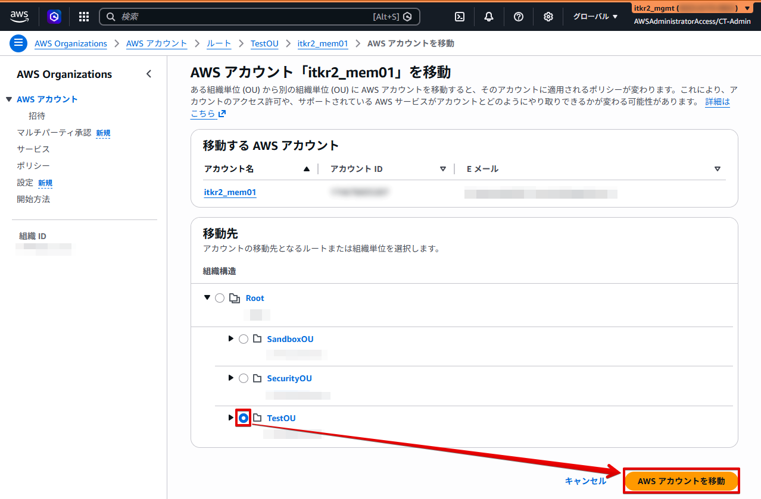Click the AWS アカウントを移動 button
This screenshot has height=499, width=761.
[x=681, y=481]
